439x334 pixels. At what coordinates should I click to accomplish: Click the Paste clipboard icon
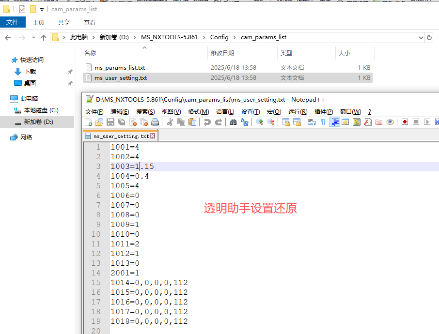(192, 122)
